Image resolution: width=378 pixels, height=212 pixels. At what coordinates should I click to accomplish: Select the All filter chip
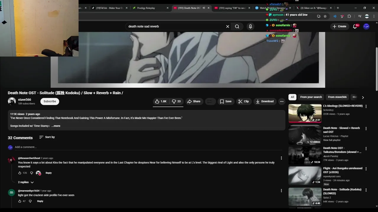tap(292, 97)
